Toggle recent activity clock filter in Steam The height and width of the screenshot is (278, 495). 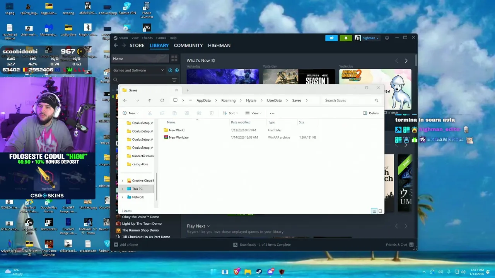pyautogui.click(x=170, y=70)
